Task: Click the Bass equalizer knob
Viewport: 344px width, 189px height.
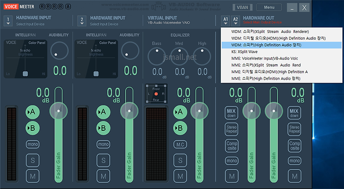Action: [x=157, y=57]
